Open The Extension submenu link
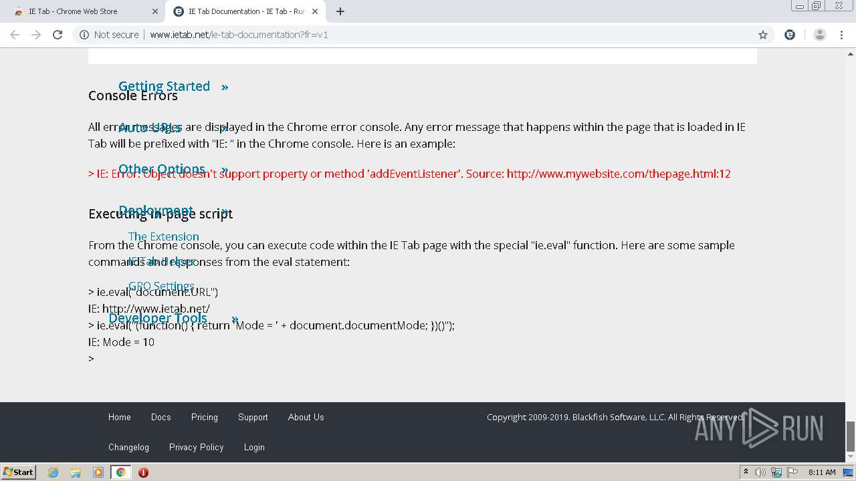This screenshot has height=481, width=856. (x=163, y=236)
